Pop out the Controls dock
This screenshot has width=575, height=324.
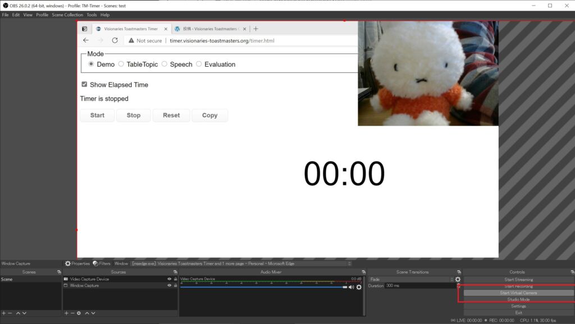tap(572, 272)
